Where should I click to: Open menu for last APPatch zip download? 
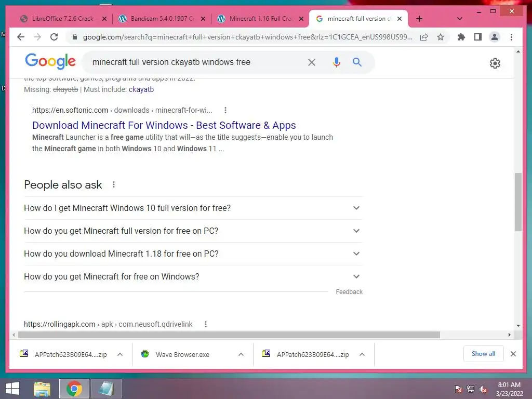(x=362, y=354)
